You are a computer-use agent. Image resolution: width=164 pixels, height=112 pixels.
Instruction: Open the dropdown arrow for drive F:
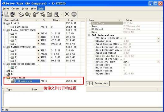pos(38,61)
